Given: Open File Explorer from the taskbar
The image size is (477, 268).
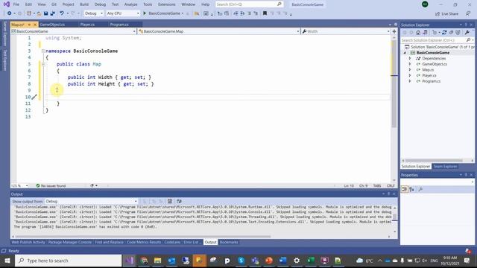Looking at the screenshot, I should pos(157,261).
